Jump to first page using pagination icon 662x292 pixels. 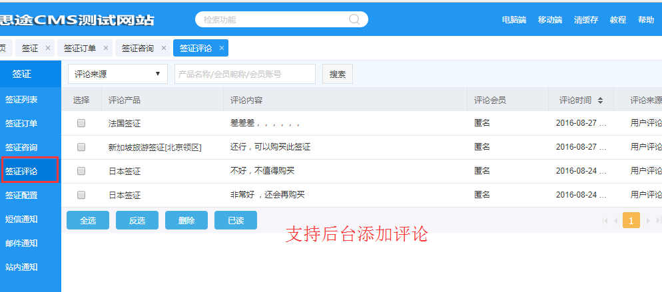coord(605,220)
